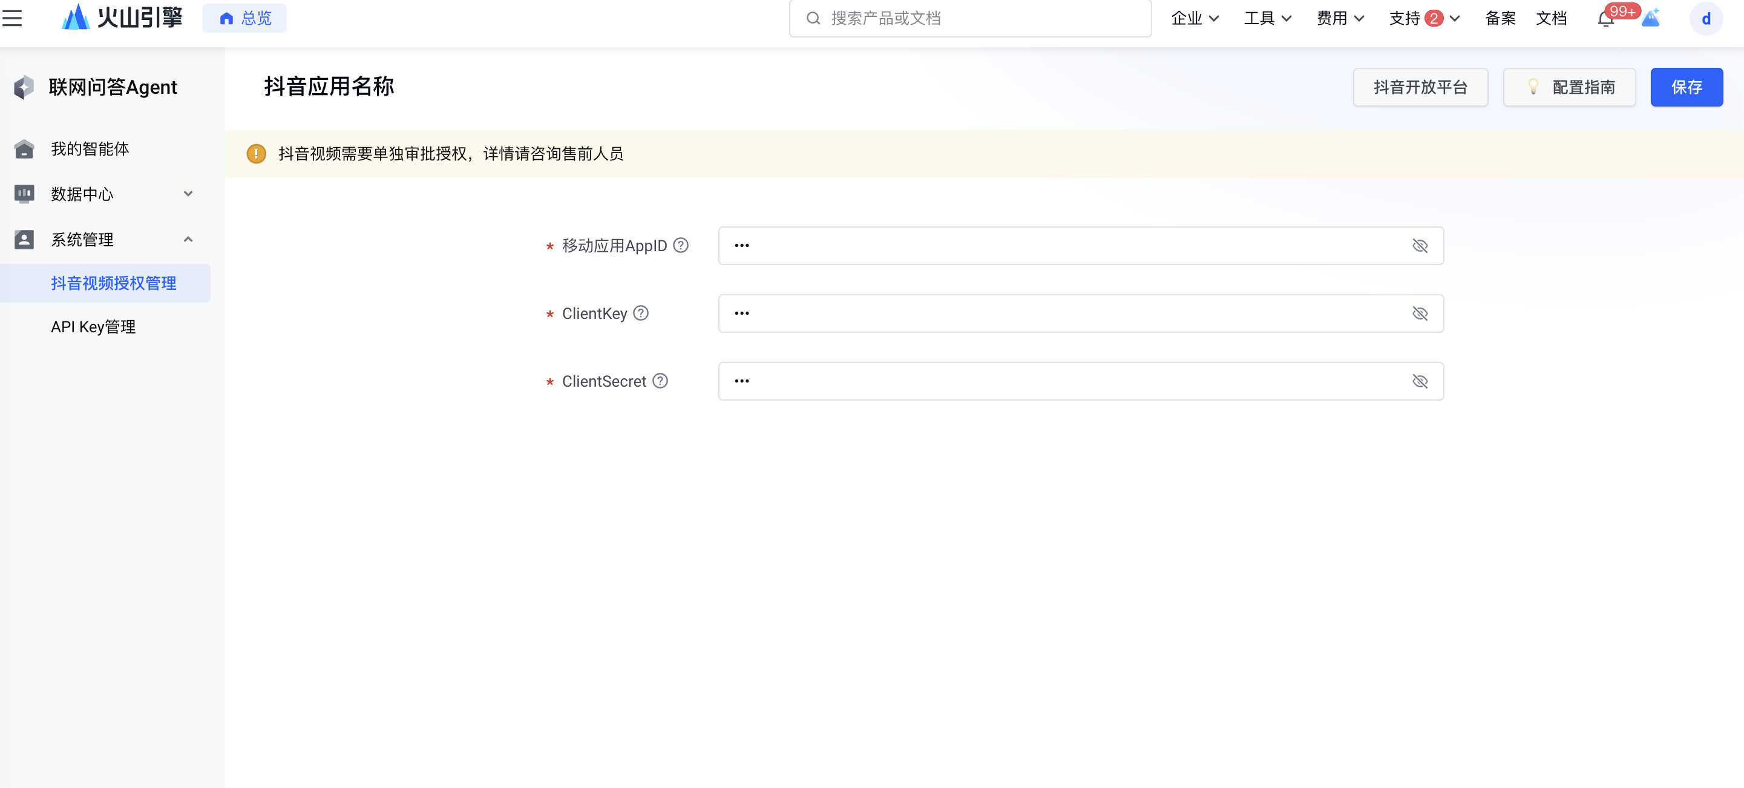Screen dimensions: 1744x788
Task: Show help for ClientSecret
Action: tap(660, 381)
